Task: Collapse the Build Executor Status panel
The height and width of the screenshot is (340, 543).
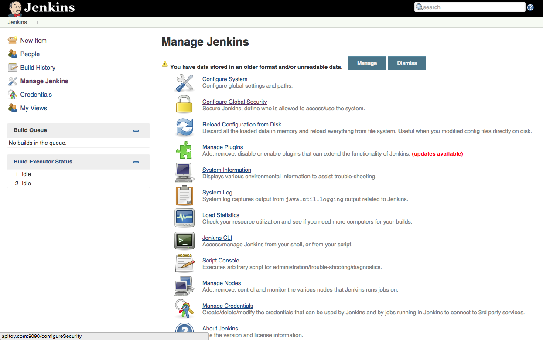Action: 136,162
